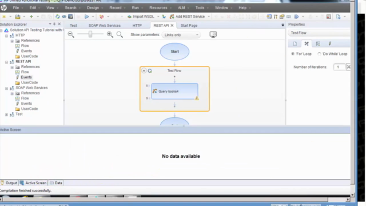Open the Import WSDL dropdown arrow

(x=158, y=17)
